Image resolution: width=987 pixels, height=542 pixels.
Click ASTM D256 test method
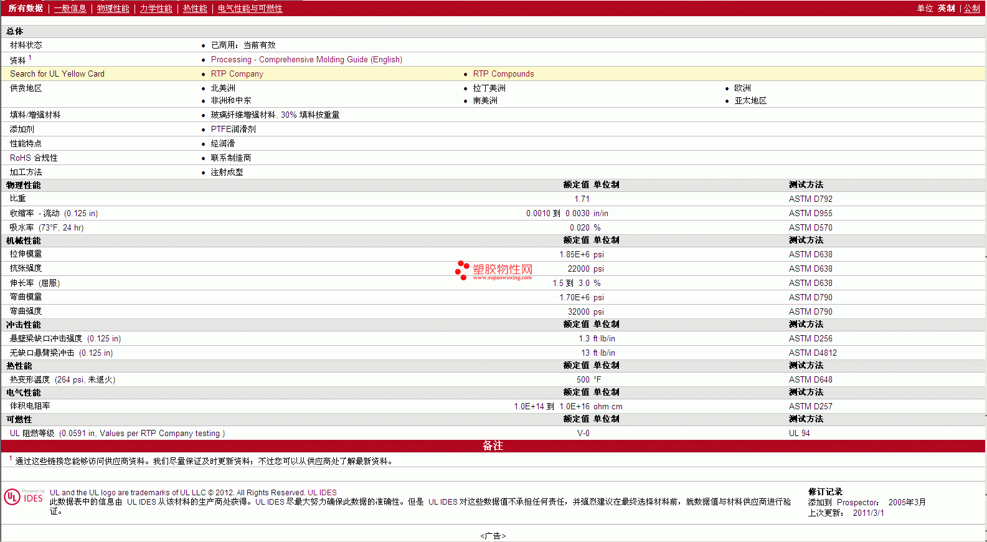pyautogui.click(x=810, y=338)
